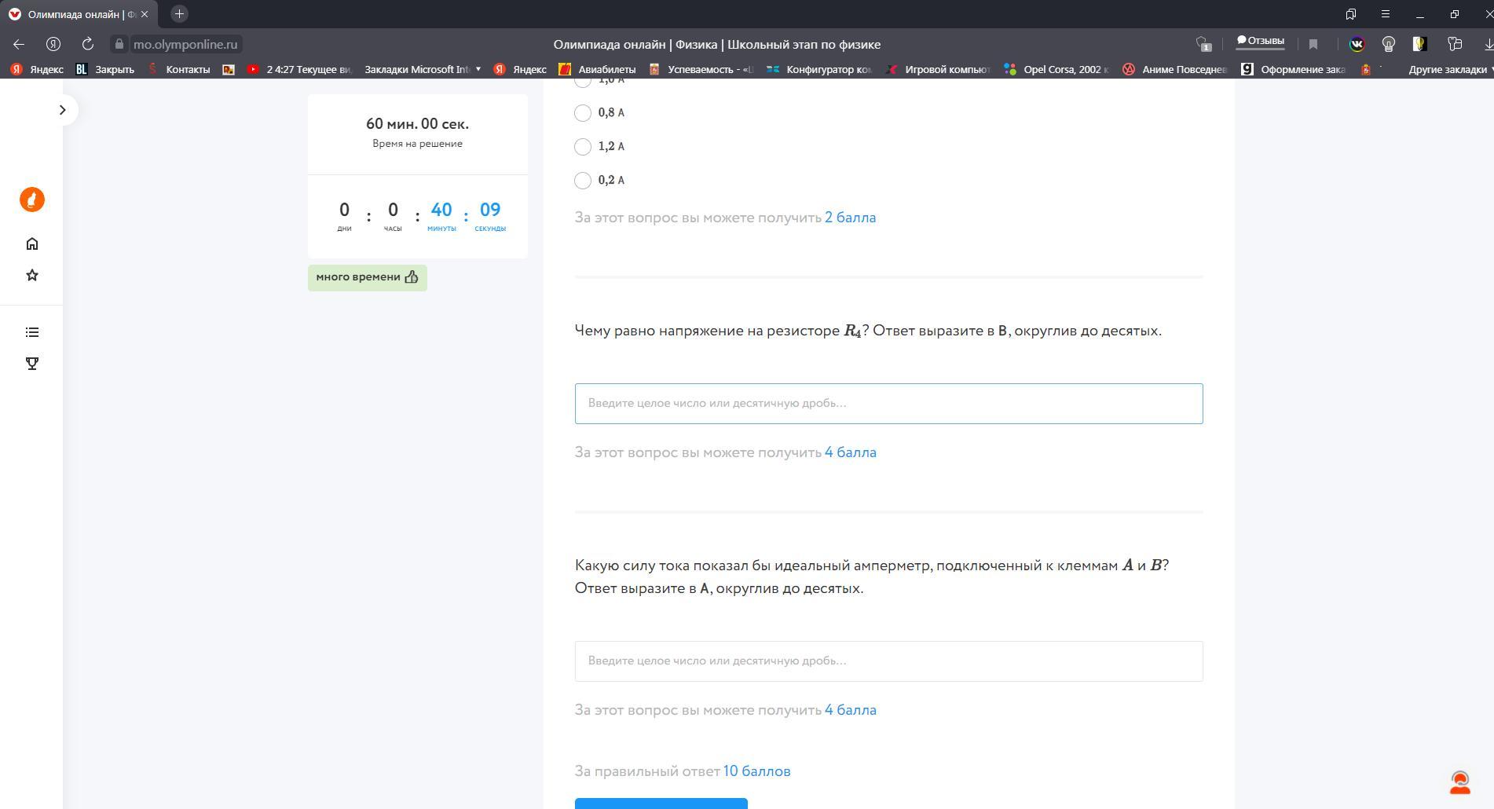This screenshot has width=1494, height=809.
Task: Open the Аниме Повседневность bookmark
Action: tap(1175, 69)
